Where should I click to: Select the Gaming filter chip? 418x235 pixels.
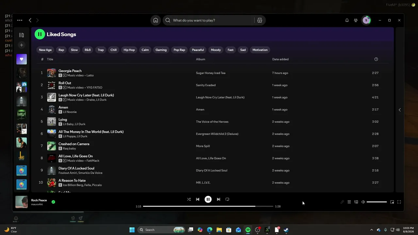coord(161,50)
